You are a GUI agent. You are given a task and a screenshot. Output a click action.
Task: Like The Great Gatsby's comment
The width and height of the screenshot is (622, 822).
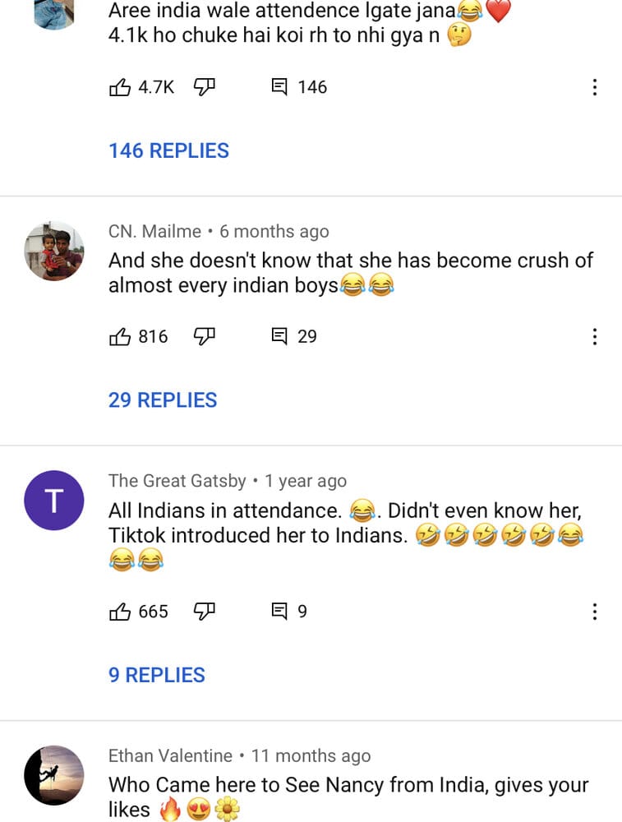tap(119, 612)
